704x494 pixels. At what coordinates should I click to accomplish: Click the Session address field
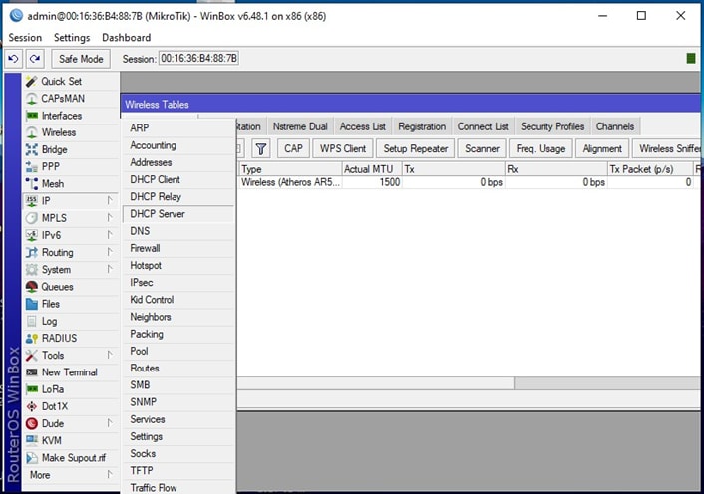pyautogui.click(x=198, y=59)
